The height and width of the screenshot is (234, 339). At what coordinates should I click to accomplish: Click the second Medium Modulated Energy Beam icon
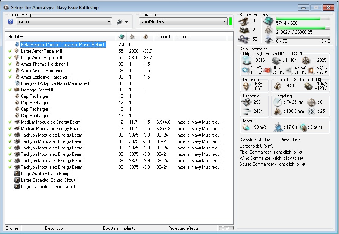point(17,128)
